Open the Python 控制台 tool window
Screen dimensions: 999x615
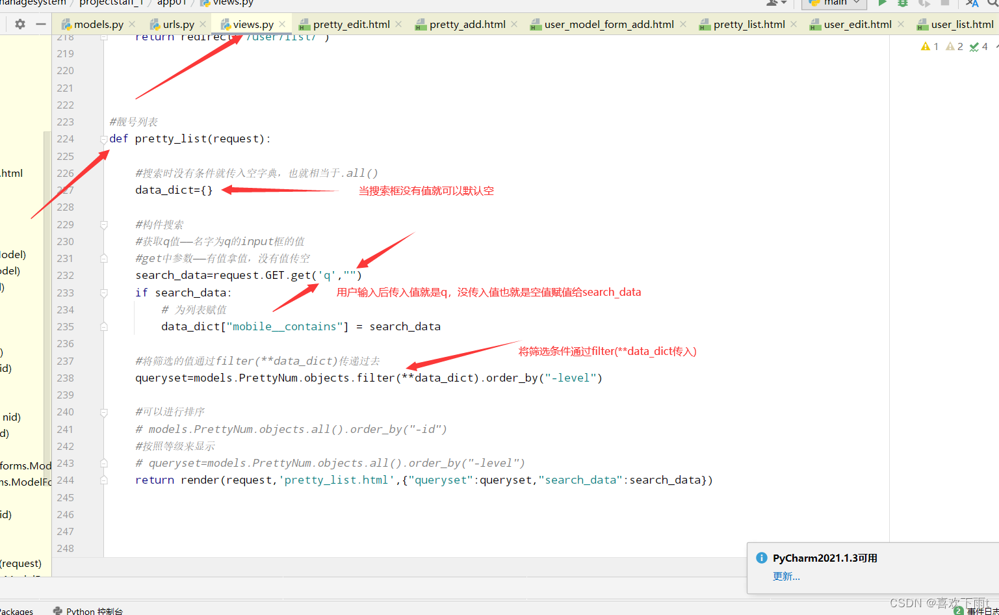(x=88, y=611)
